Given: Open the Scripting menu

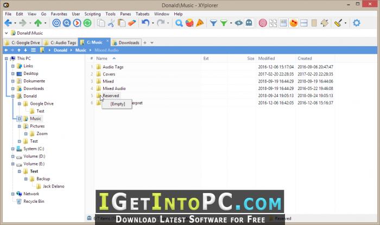Looking at the screenshot, I should tap(92, 14).
